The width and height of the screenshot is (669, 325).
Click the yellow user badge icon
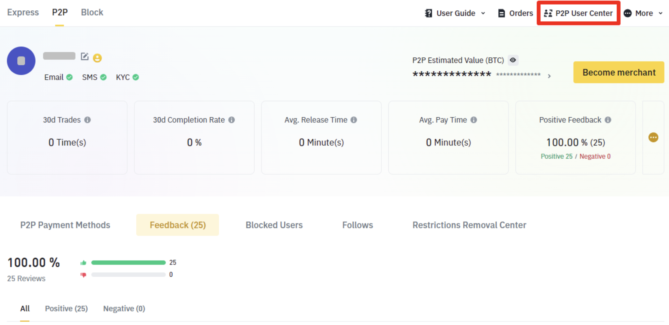click(x=97, y=58)
